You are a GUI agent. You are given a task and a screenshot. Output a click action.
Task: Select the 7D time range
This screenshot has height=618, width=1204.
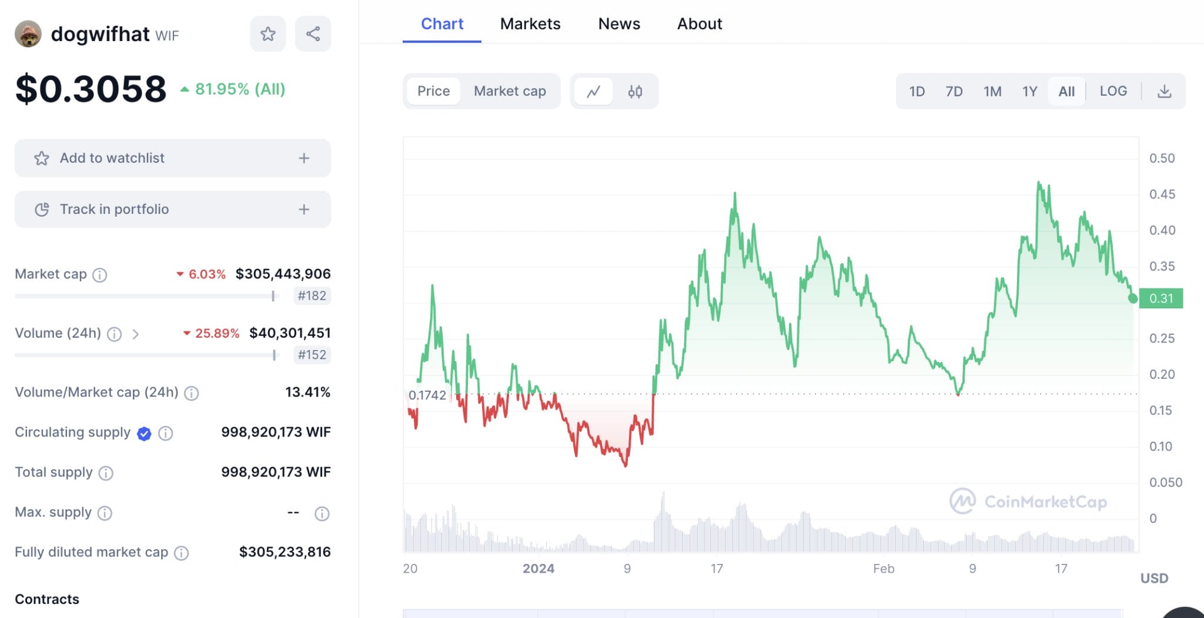[x=954, y=92]
